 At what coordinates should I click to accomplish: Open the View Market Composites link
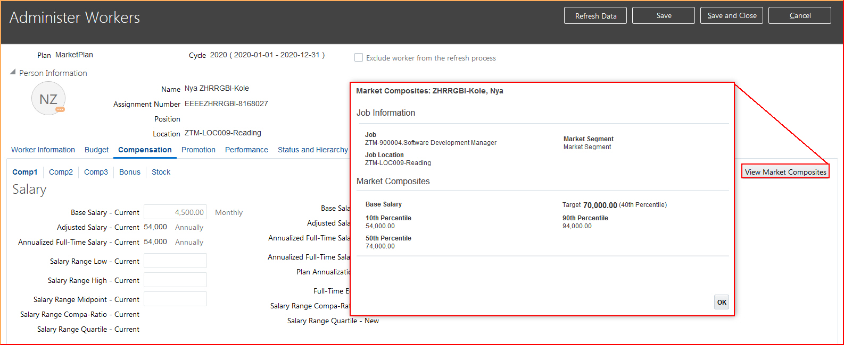[785, 172]
